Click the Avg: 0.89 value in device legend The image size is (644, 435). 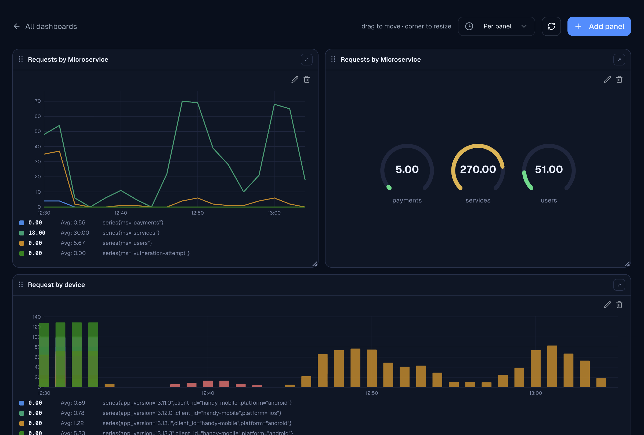pos(73,403)
